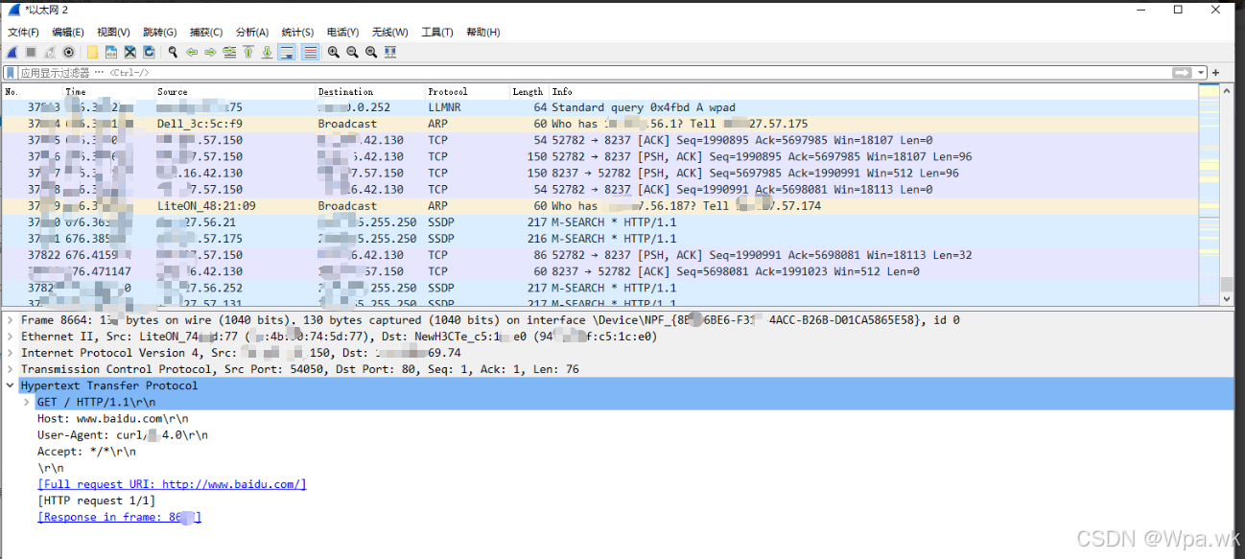The height and width of the screenshot is (559, 1245).
Task: Expand Internet Protocol Version 4 node
Action: coord(10,353)
